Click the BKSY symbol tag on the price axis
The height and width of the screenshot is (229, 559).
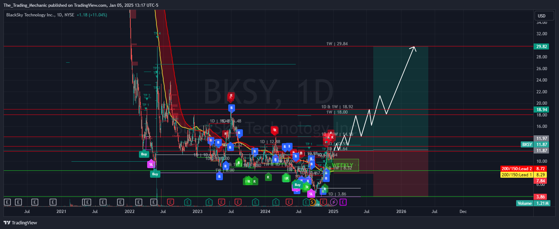click(x=527, y=145)
